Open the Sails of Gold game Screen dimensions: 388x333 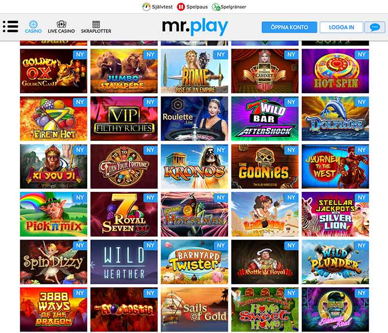194,310
